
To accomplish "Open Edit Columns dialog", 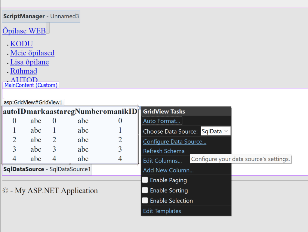I will pos(162,161).
